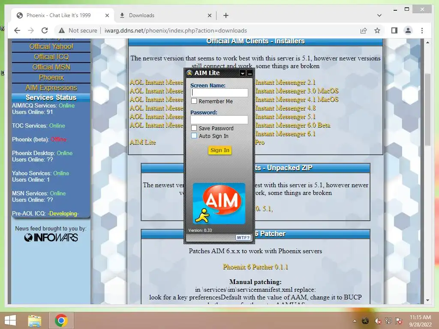439x329 pixels.
Task: Open the Action Center flag icon
Action: 399,321
